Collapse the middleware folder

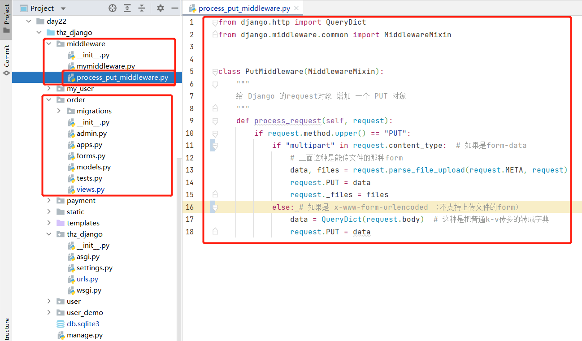[49, 43]
